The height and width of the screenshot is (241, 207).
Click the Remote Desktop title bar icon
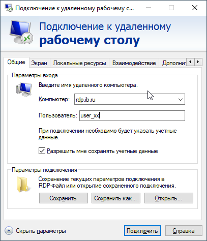coord(9,8)
